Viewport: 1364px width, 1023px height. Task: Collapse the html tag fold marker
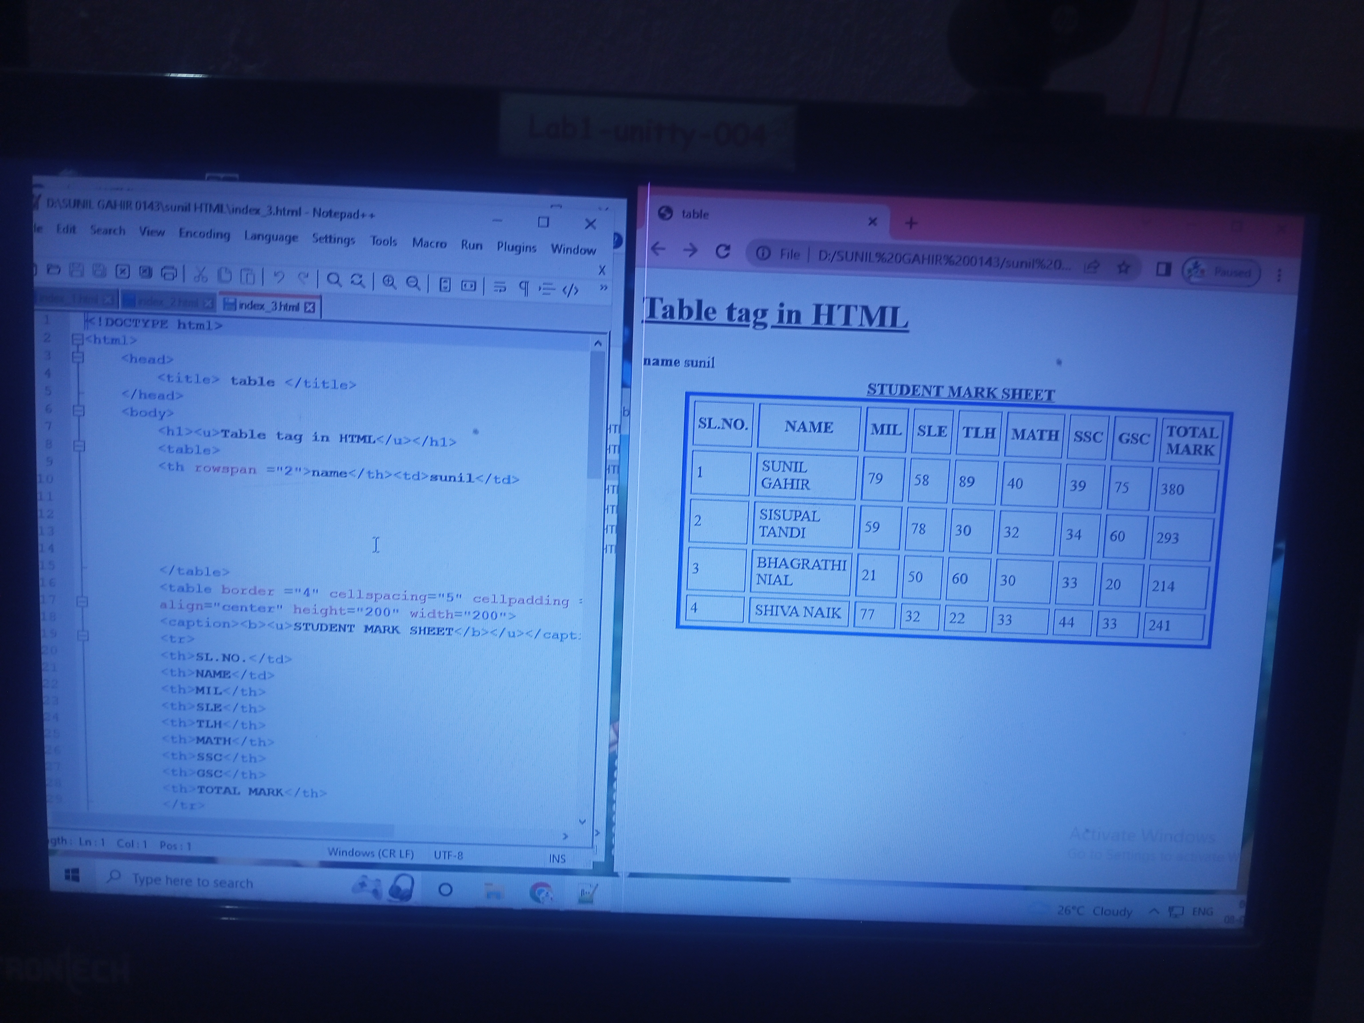pyautogui.click(x=77, y=339)
